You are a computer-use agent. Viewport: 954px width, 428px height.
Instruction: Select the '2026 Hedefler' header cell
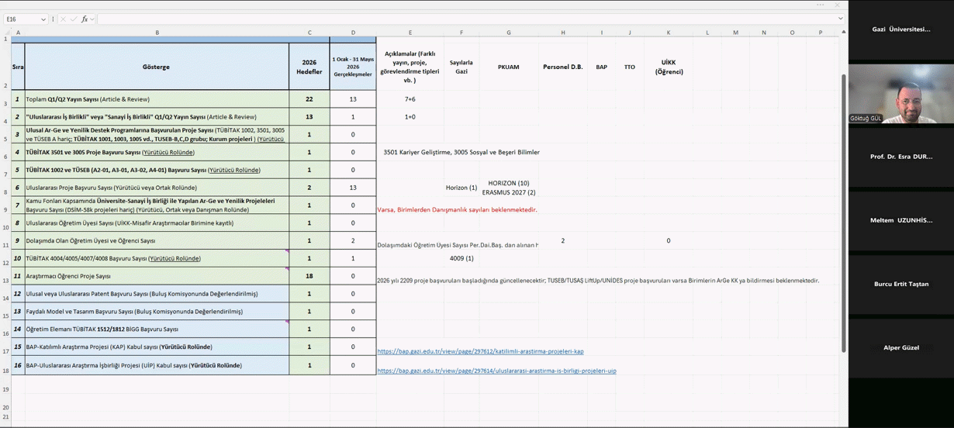[x=309, y=67]
